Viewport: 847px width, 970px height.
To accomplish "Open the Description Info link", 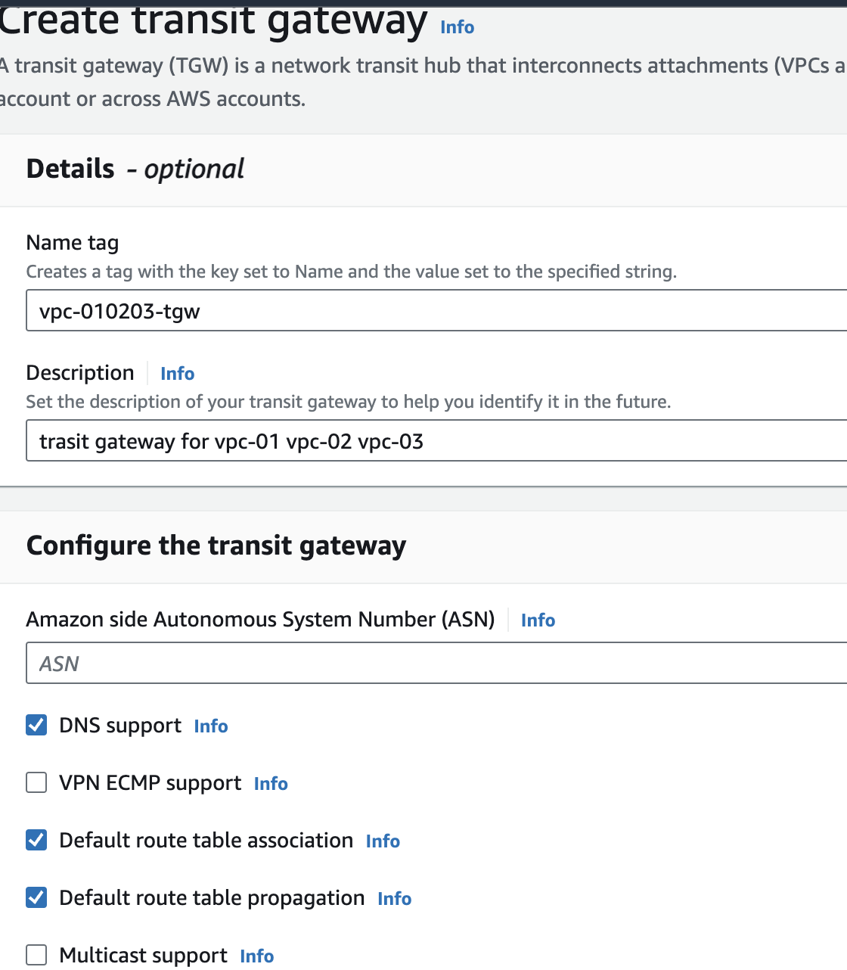I will click(x=177, y=374).
